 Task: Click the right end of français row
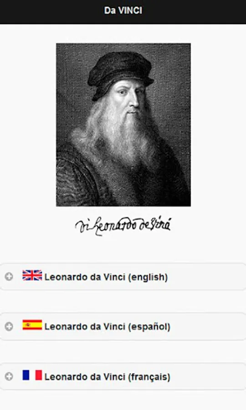pyautogui.click(x=235, y=376)
